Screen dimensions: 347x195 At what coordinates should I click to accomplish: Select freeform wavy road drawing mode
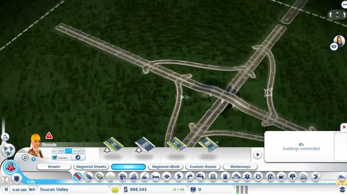[75, 151]
